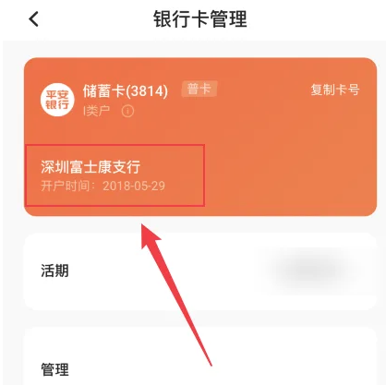386x385 pixels.
Task: Tap the 管理 label text
Action: (x=54, y=369)
